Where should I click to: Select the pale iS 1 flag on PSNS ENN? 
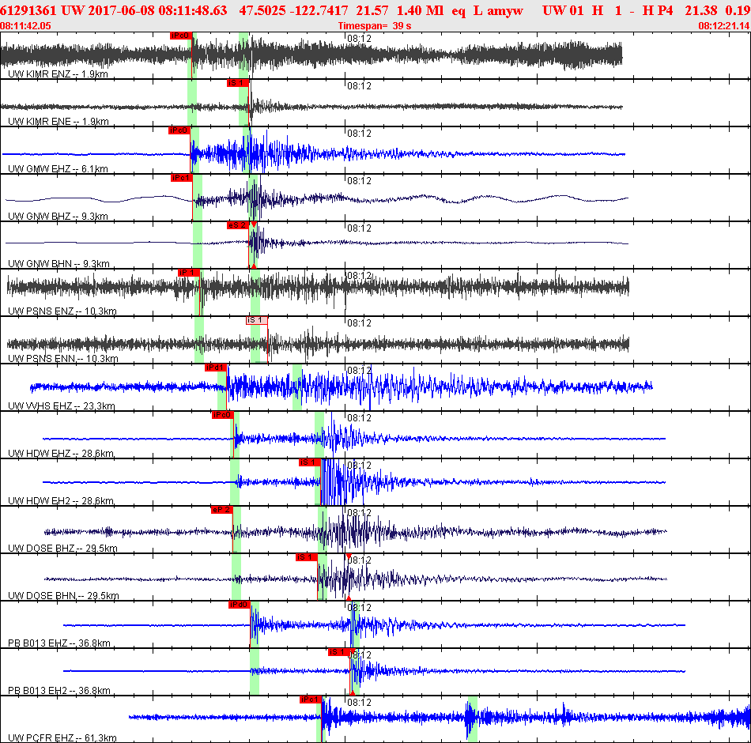click(257, 320)
